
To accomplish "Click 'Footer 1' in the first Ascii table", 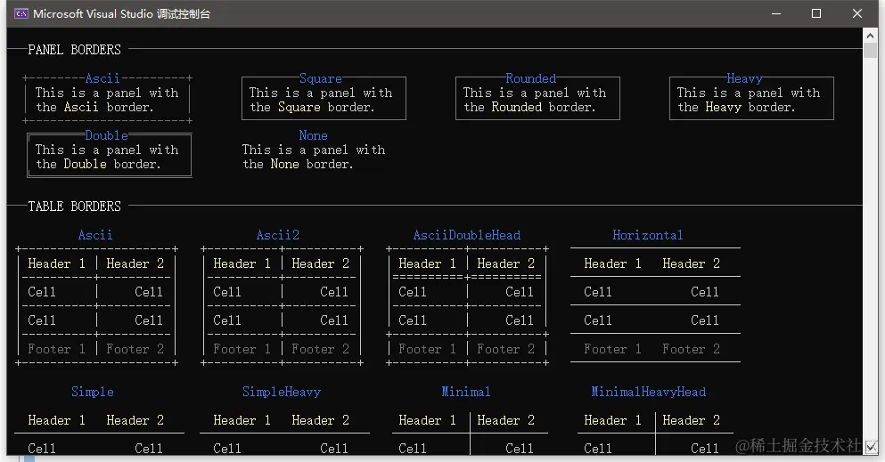I will [56, 349].
